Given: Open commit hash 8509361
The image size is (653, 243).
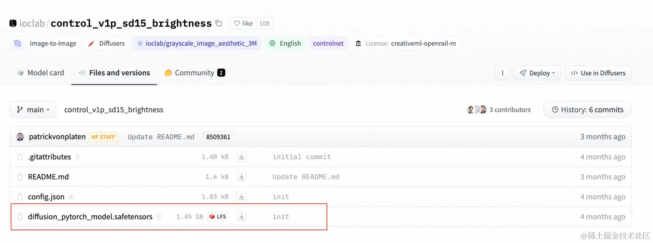Looking at the screenshot, I should coord(218,137).
